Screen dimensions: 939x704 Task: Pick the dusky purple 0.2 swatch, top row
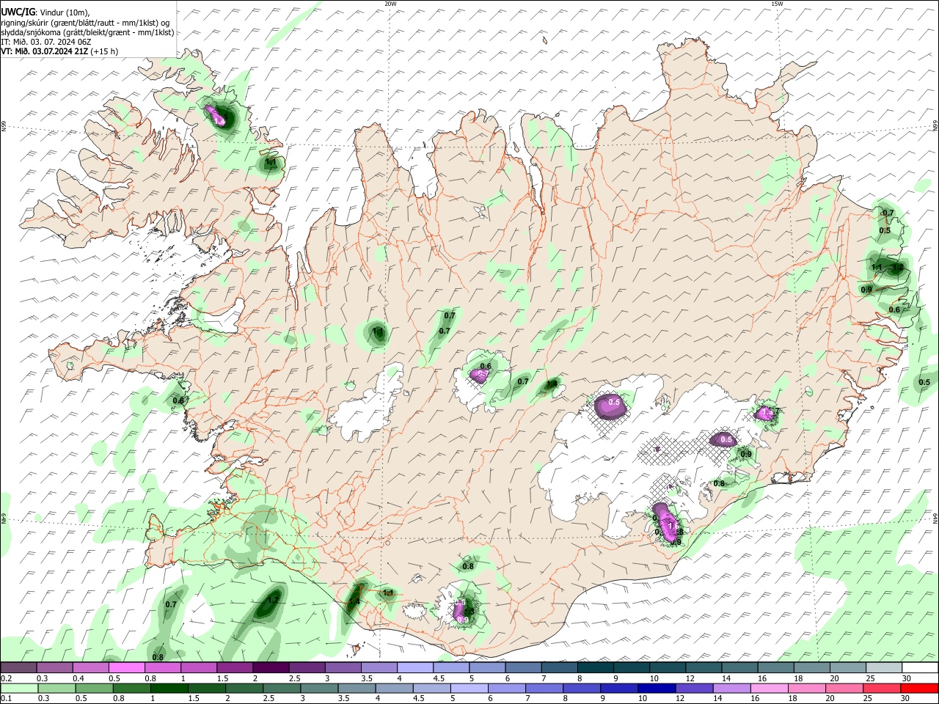click(x=19, y=668)
